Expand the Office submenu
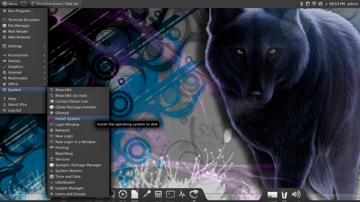The image size is (360, 202). tap(24, 84)
